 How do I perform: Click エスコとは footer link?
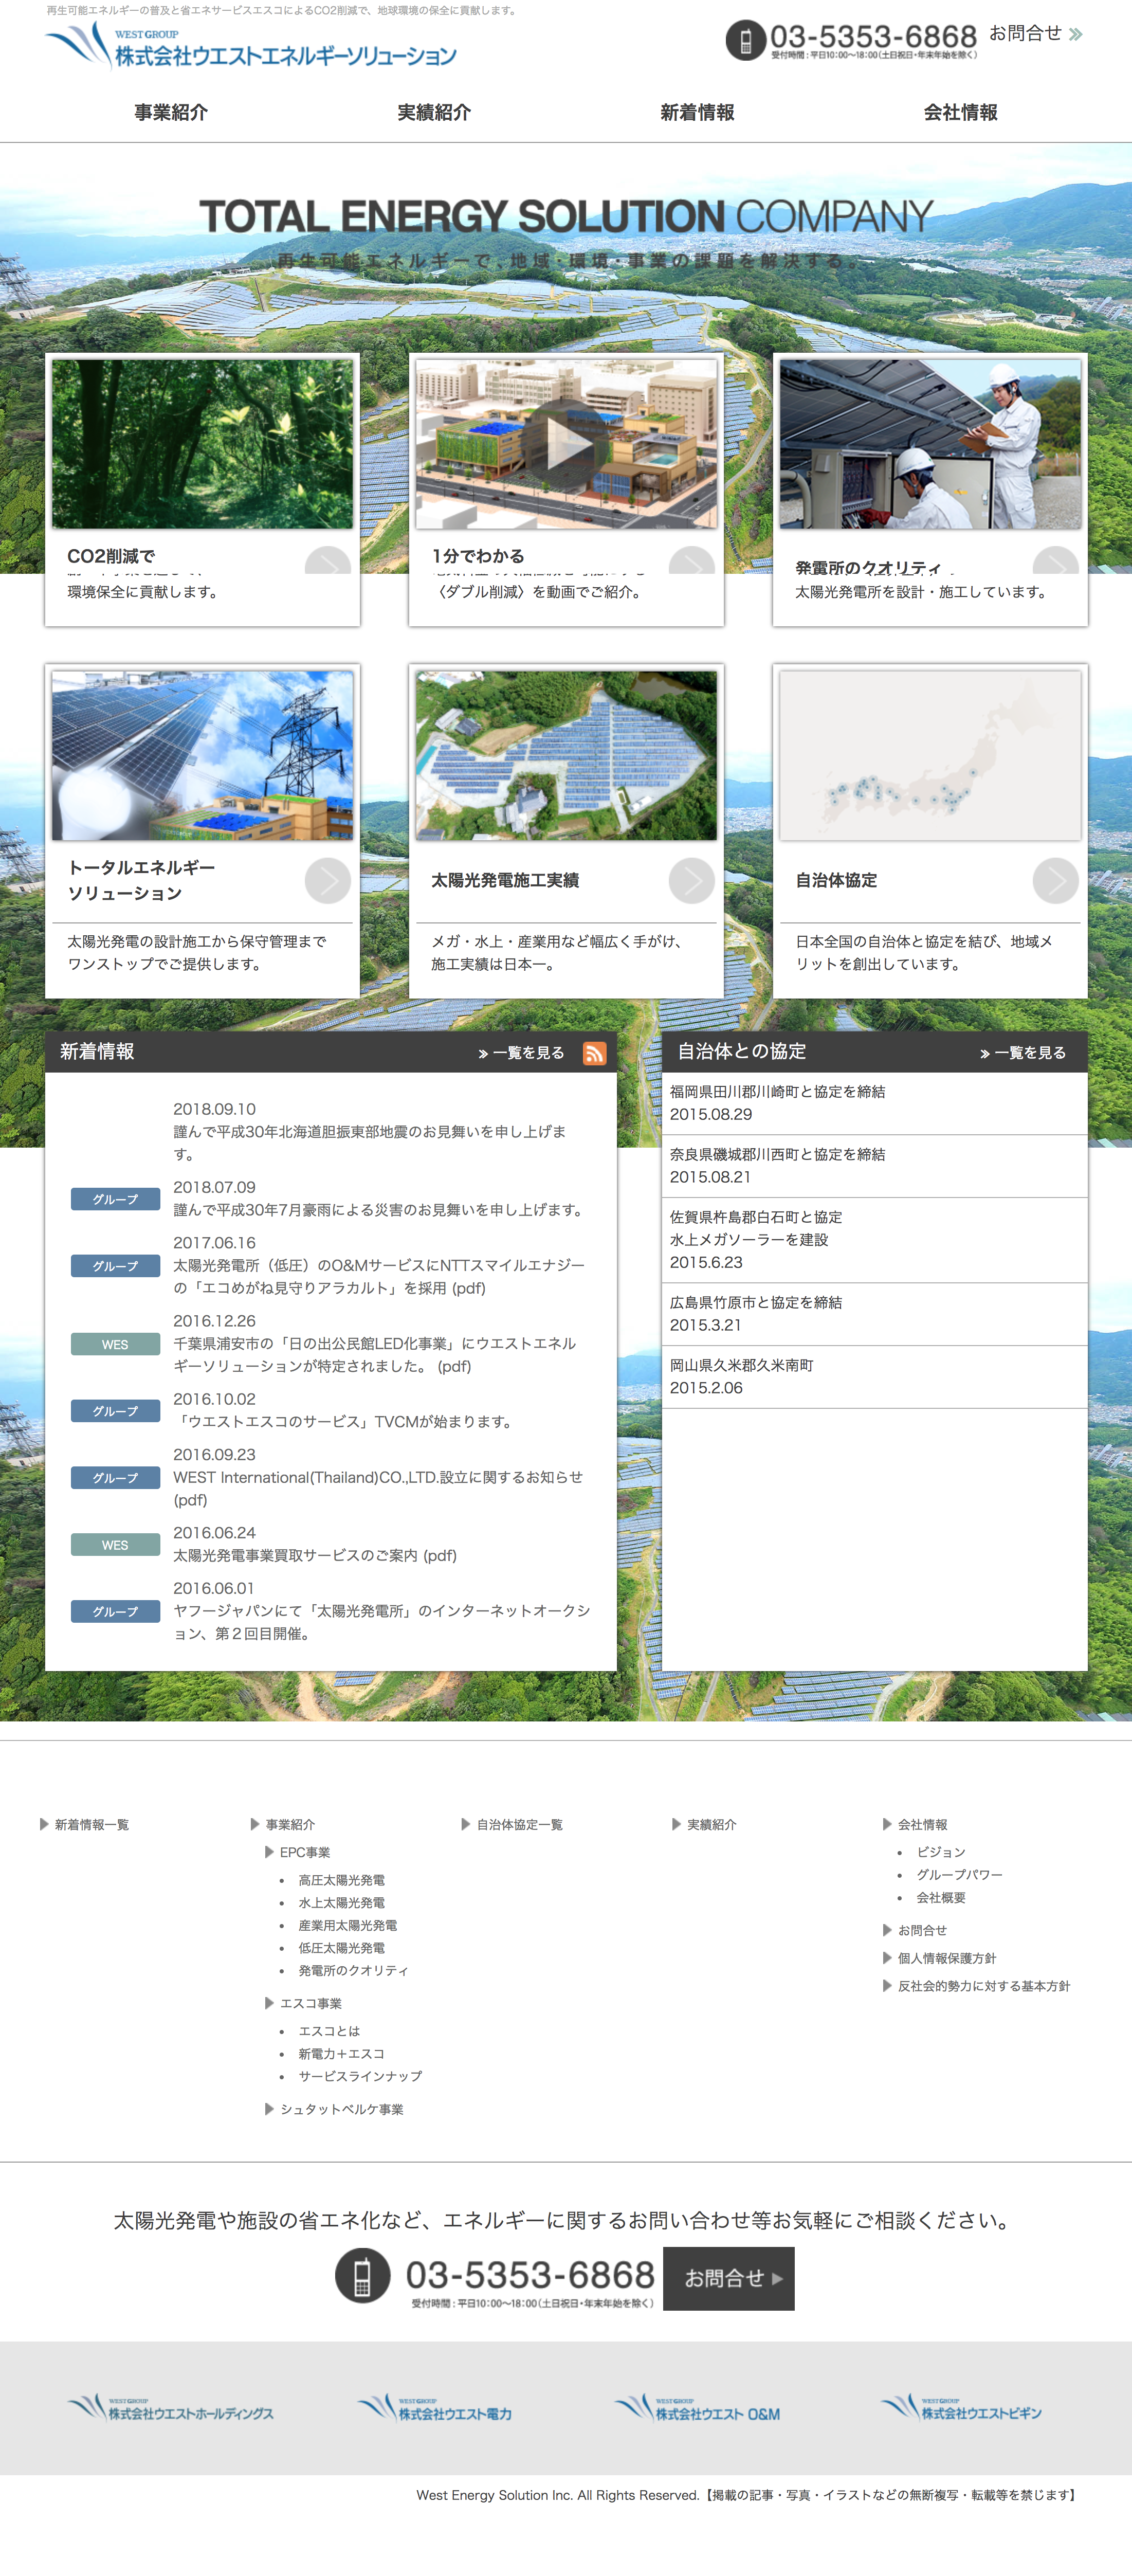[329, 2032]
